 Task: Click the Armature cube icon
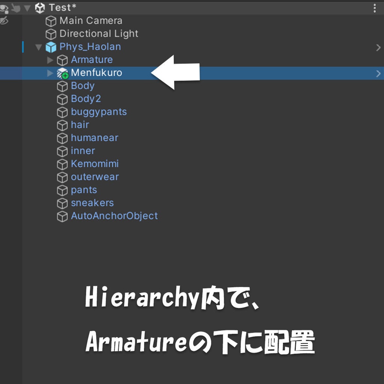(62, 60)
